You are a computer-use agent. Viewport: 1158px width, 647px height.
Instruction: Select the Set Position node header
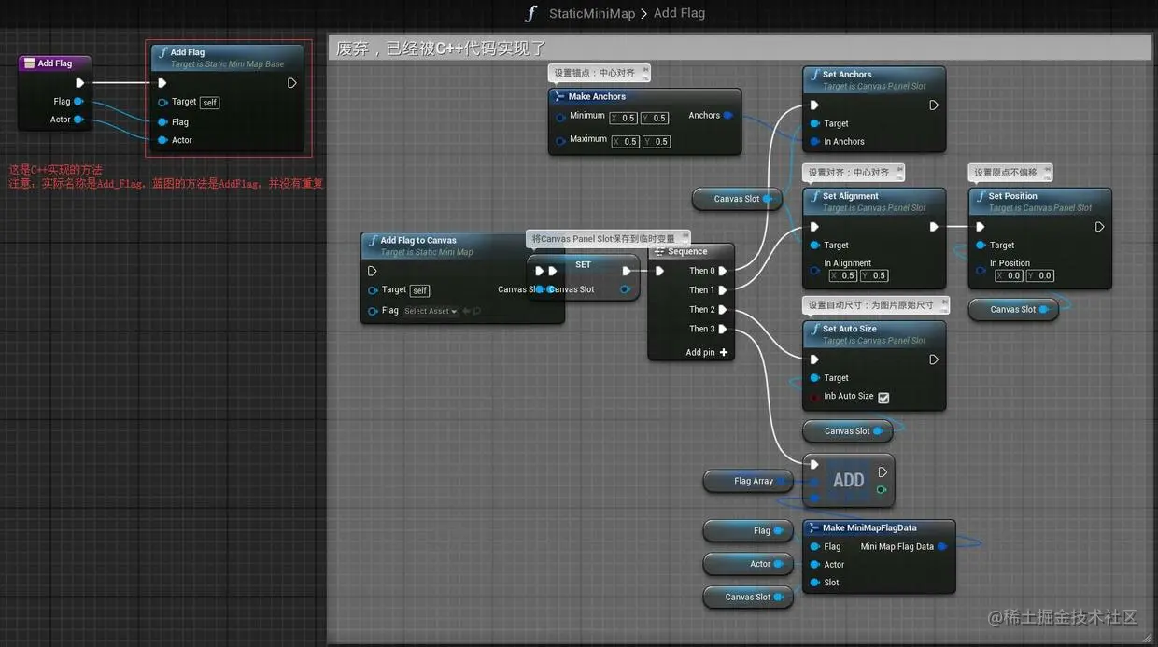tap(1040, 201)
